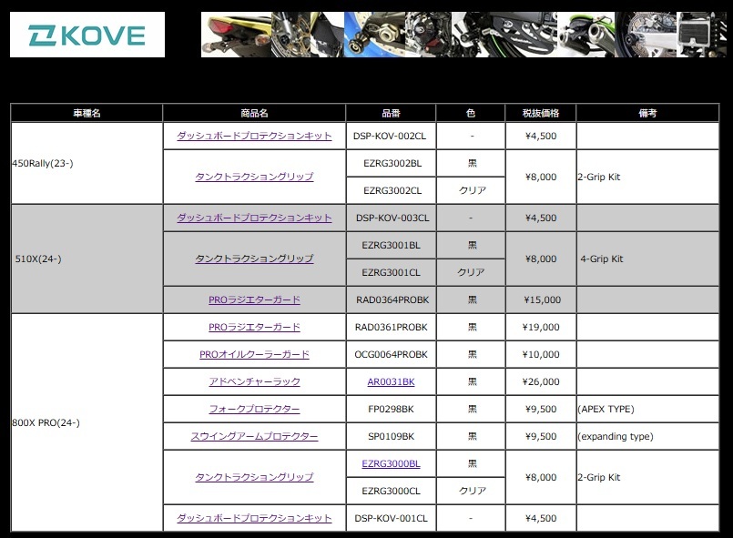Select part number EZRG3002CL
Viewport: 733px width, 538px height.
tap(392, 190)
